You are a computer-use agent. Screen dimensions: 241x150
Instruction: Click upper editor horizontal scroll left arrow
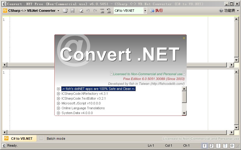point(5,65)
